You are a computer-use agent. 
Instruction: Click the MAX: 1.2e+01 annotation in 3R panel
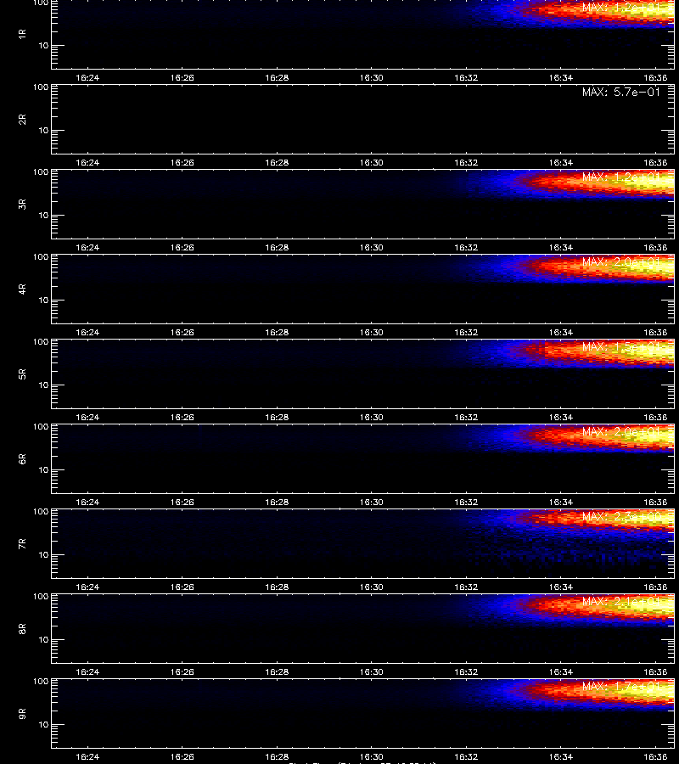621,177
